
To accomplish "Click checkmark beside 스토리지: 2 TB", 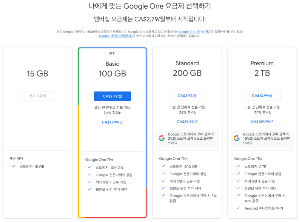I will pyautogui.click(x=238, y=166).
